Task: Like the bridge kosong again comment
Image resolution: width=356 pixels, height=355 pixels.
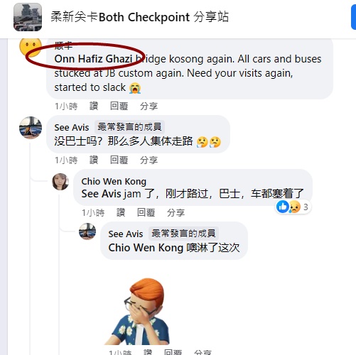Action: click(x=94, y=106)
